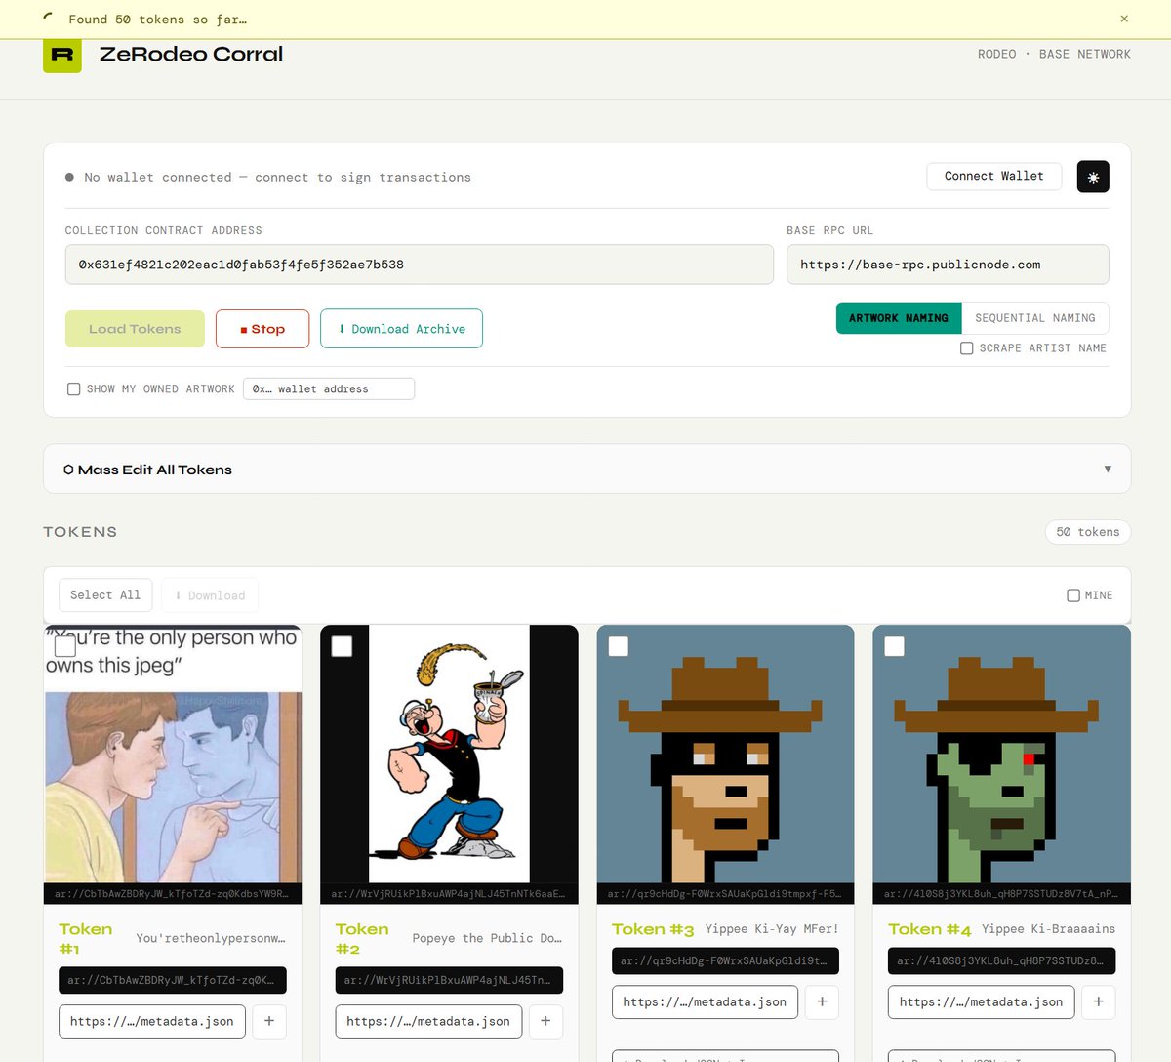Click Token #3 black ar:// URI field
Screen dimensions: 1171x1062
725,960
